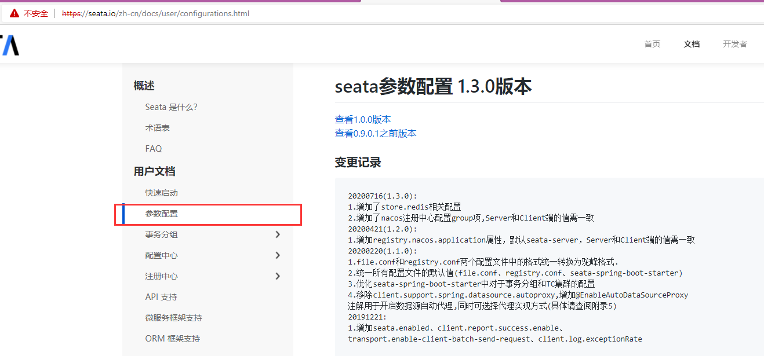Click the registry.nacos.application changelog line

(x=521, y=240)
